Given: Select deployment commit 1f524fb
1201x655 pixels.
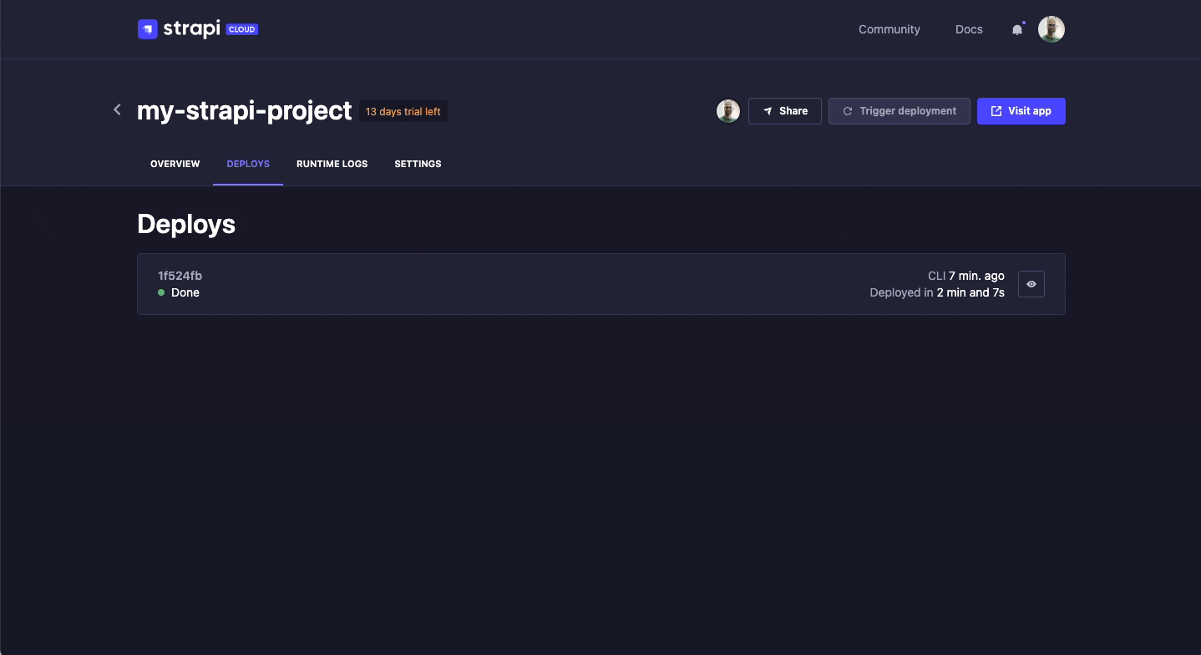Looking at the screenshot, I should tap(180, 276).
